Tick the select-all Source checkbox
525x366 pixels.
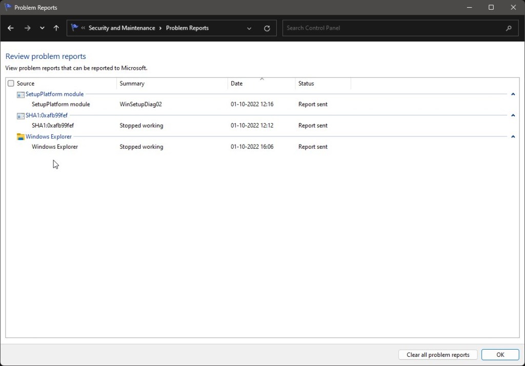[x=11, y=84]
